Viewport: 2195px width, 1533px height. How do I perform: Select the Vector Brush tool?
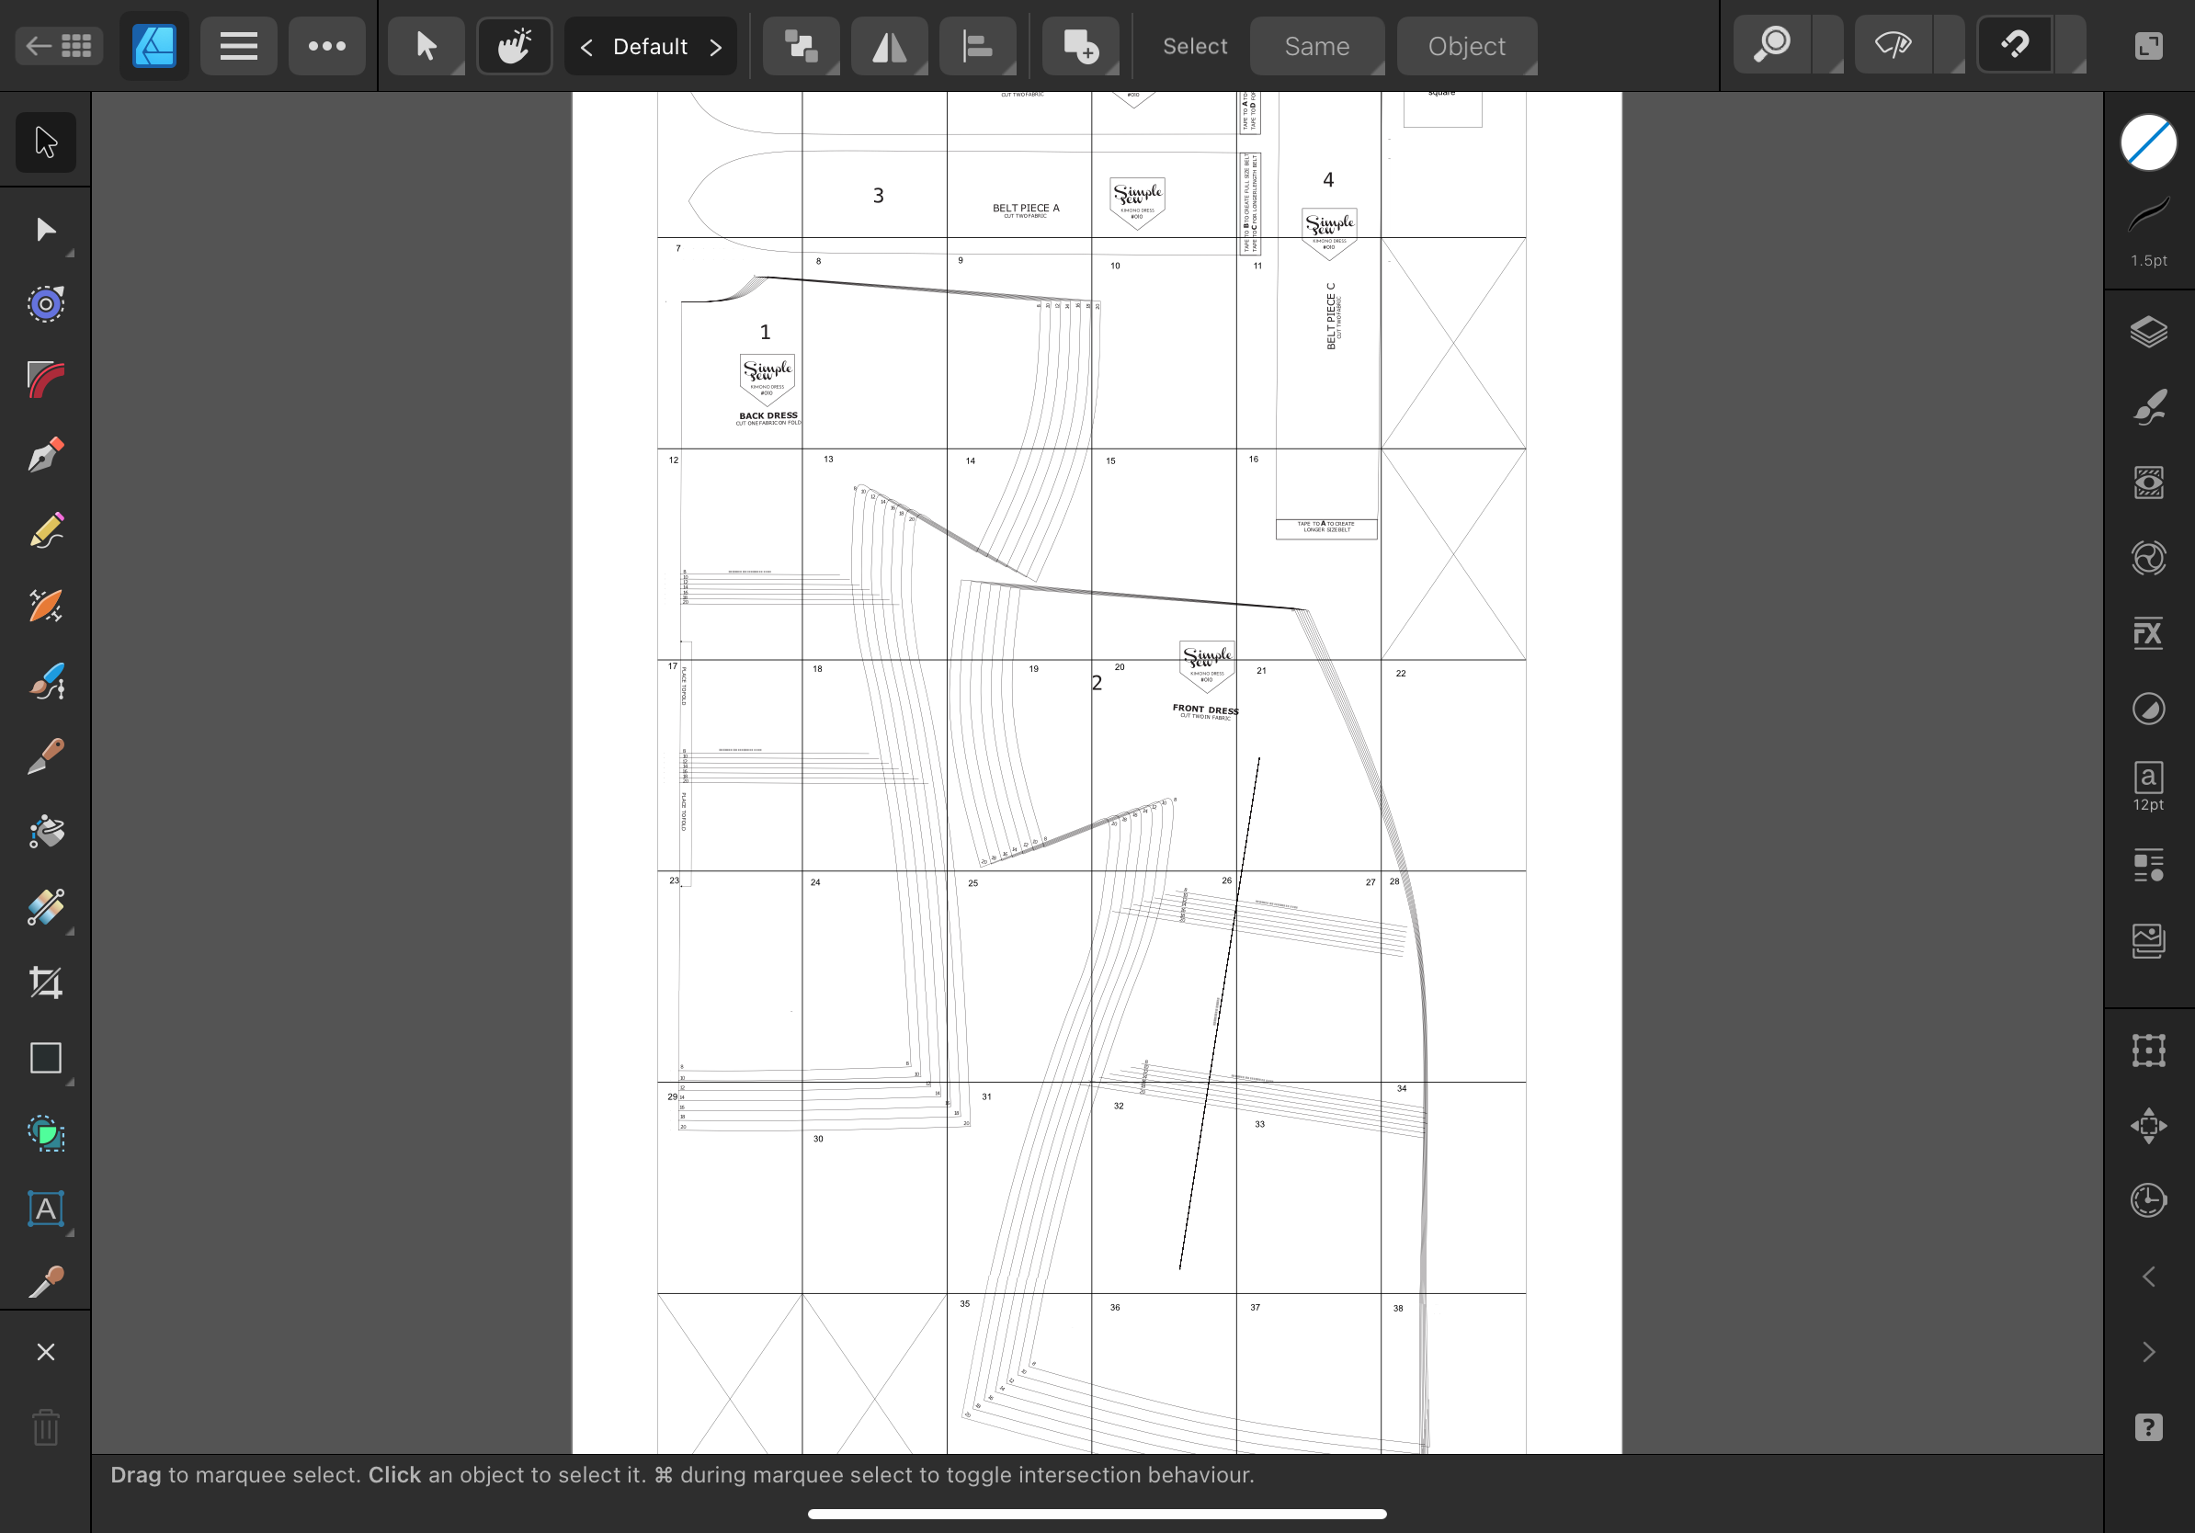click(45, 681)
